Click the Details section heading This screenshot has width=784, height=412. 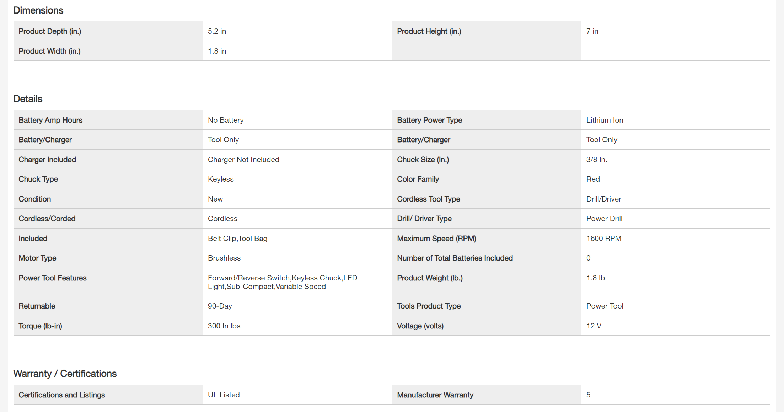pyautogui.click(x=28, y=99)
